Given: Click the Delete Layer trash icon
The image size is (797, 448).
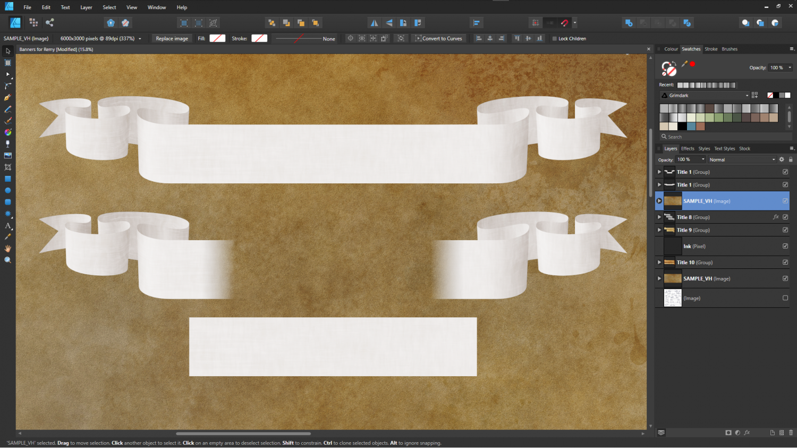Looking at the screenshot, I should click(x=791, y=433).
